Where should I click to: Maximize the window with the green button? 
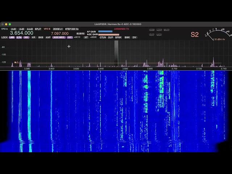point(10,24)
